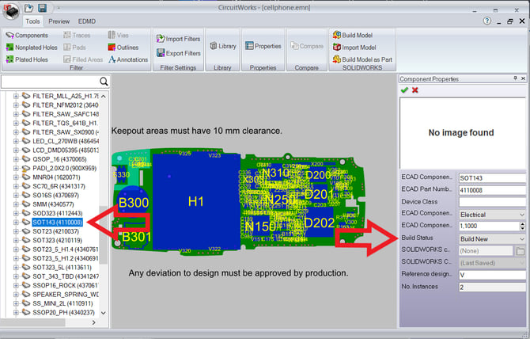The image size is (530, 339).
Task: Click the D202 component on the board
Action: pos(320,223)
